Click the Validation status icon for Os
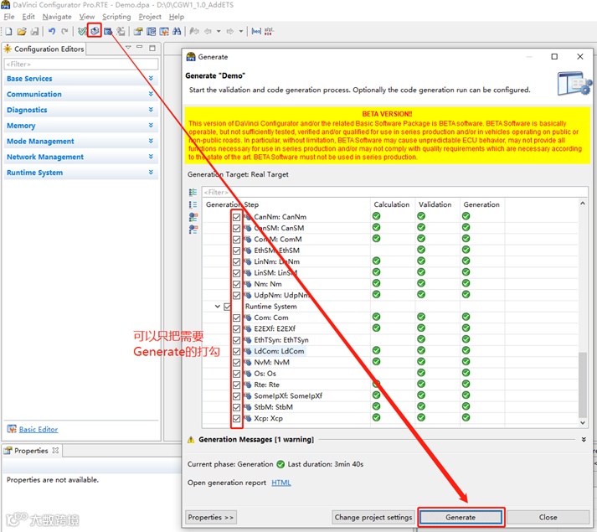 (421, 373)
